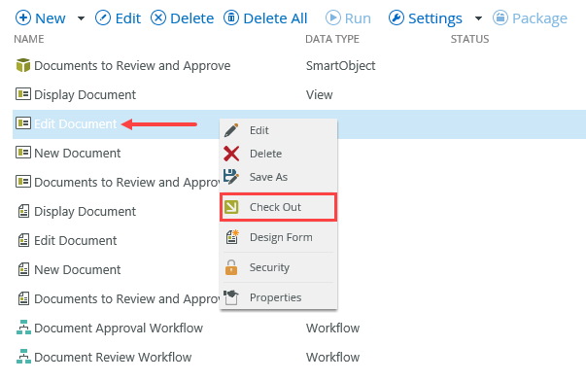Open the Settings dropdown arrow
586x381 pixels.
coord(478,17)
